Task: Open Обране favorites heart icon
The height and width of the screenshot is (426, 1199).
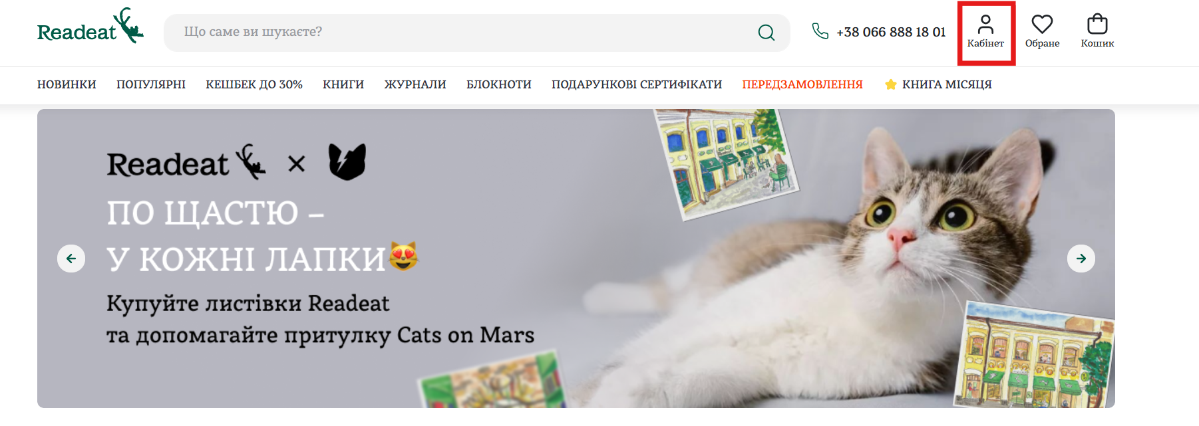Action: click(1042, 25)
